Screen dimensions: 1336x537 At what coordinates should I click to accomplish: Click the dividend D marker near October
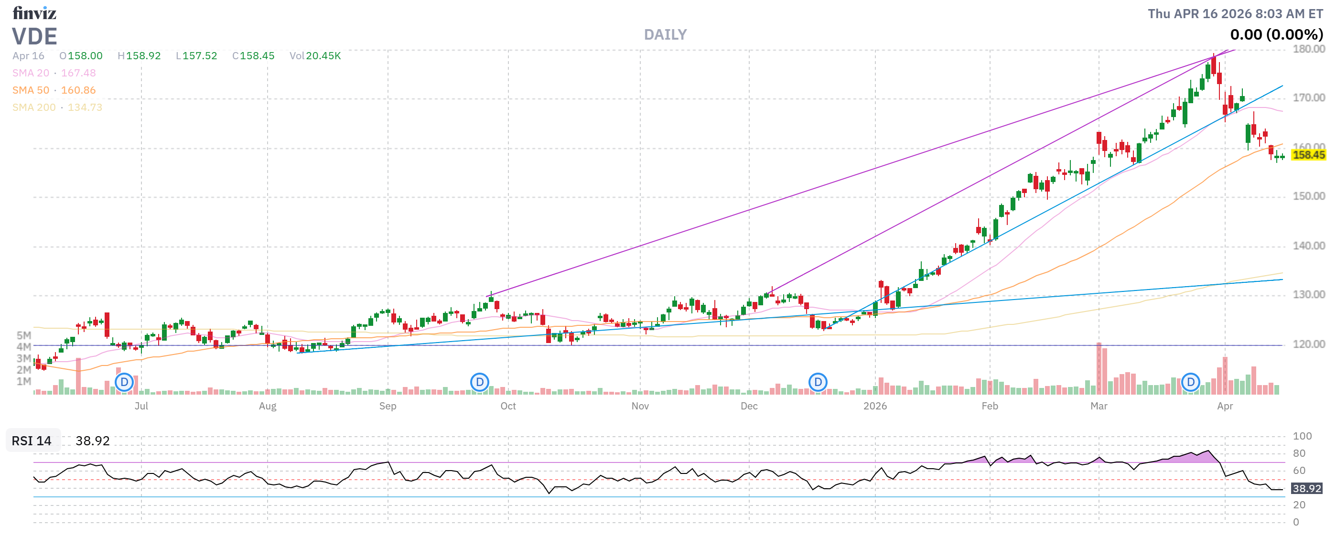point(480,382)
